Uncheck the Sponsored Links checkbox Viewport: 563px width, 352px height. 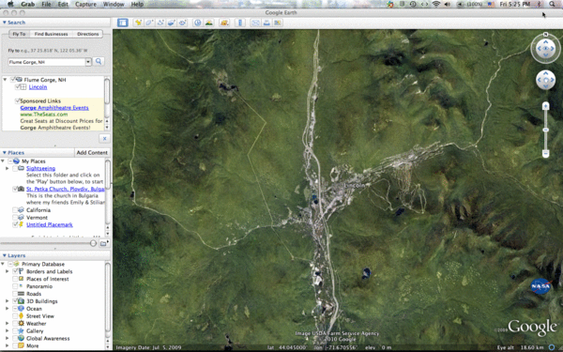tap(17, 101)
